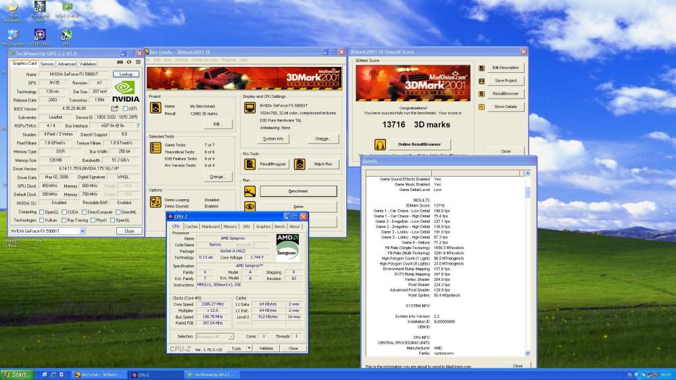Click the Selected Tests icon in 3DMark2001
The height and width of the screenshot is (380, 676).
coord(155,148)
